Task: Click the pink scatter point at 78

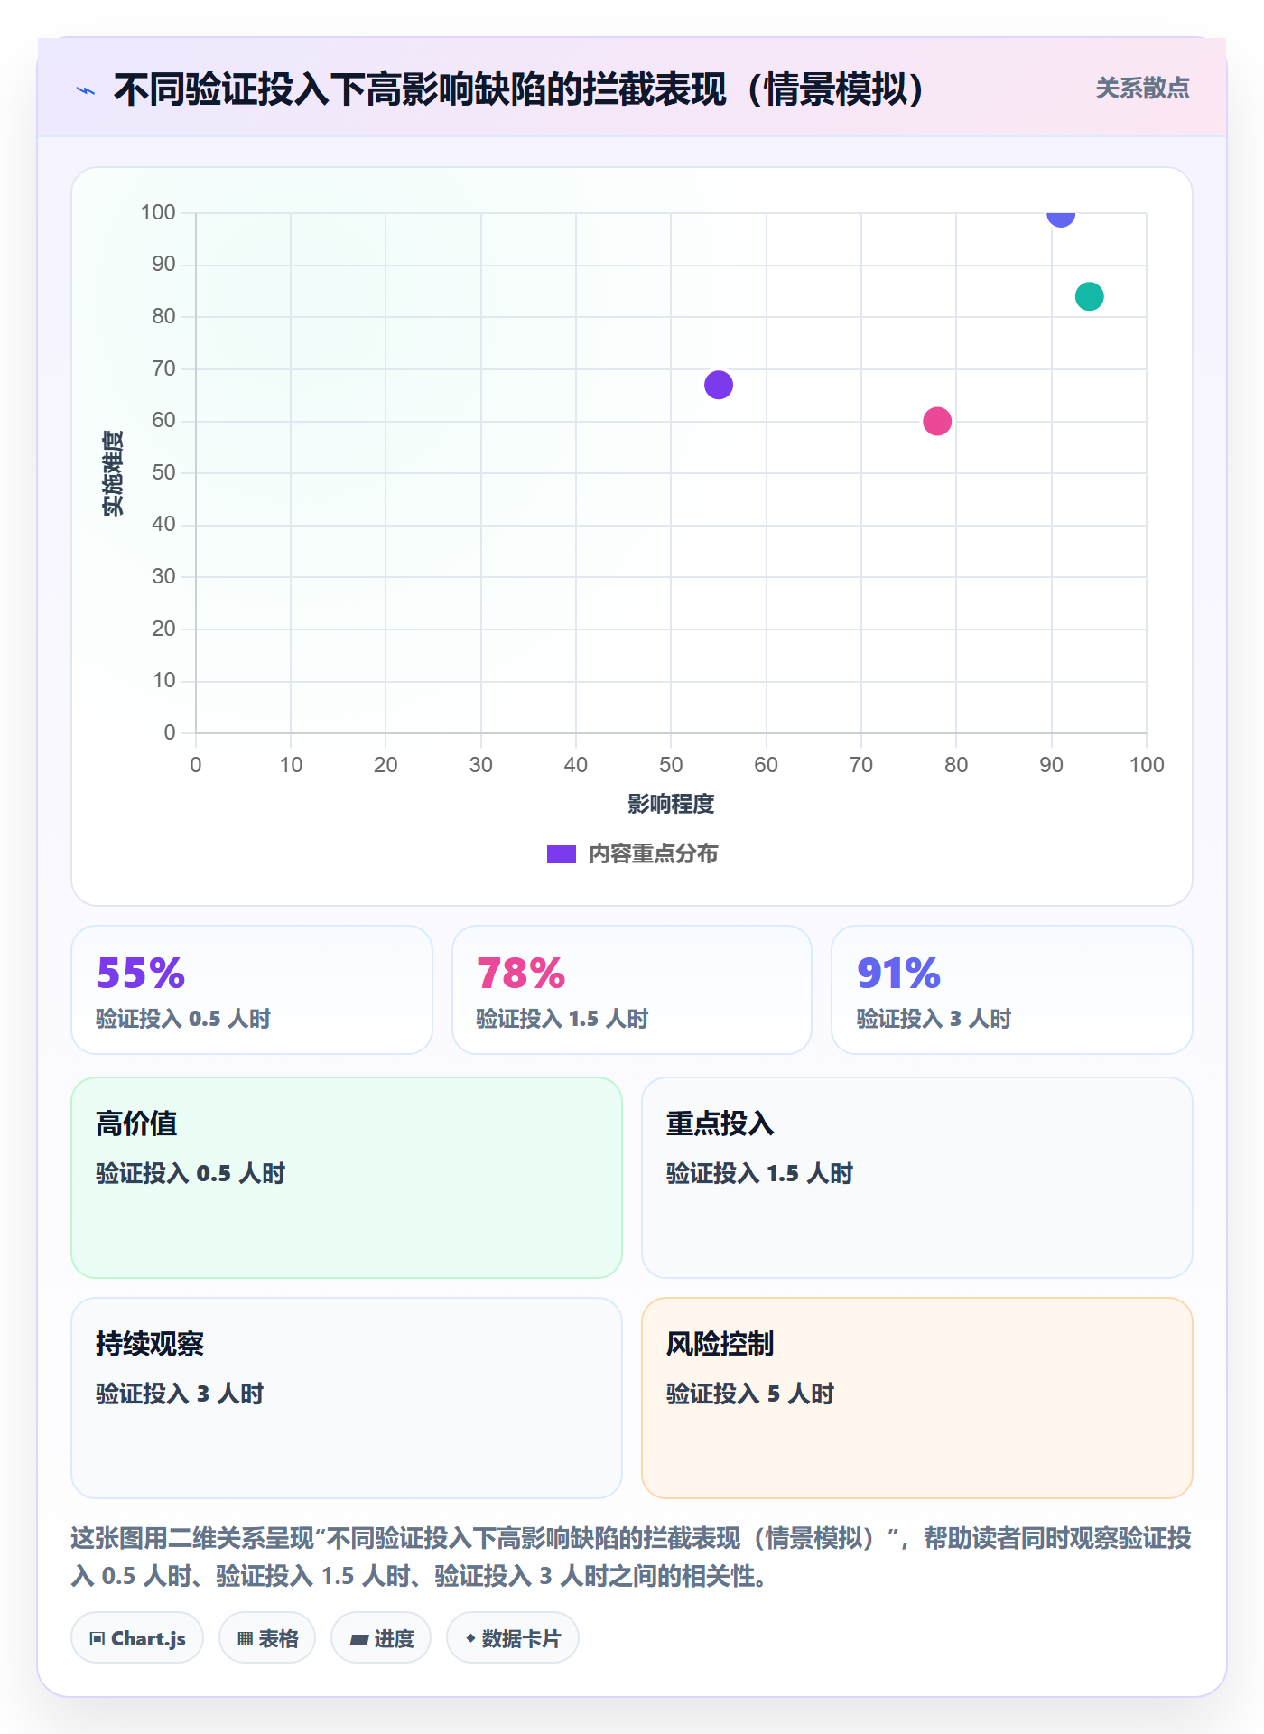Action: click(x=937, y=421)
